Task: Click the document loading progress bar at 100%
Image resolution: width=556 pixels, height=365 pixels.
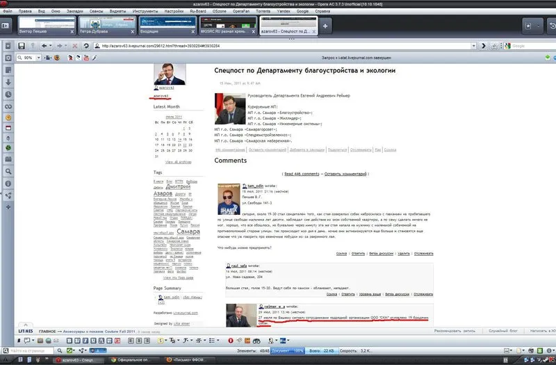Action: pyautogui.click(x=288, y=351)
